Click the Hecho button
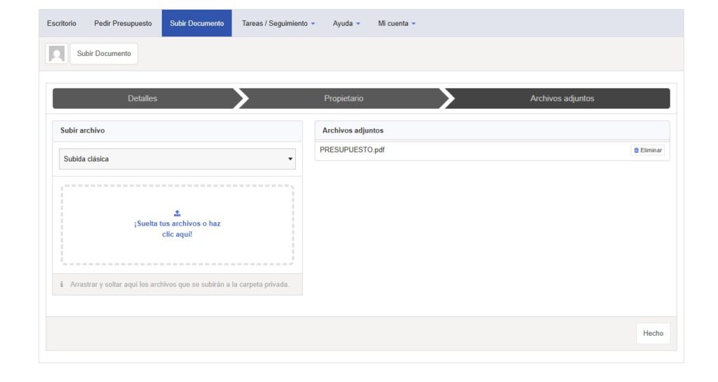This screenshot has height=382, width=718. click(x=653, y=334)
